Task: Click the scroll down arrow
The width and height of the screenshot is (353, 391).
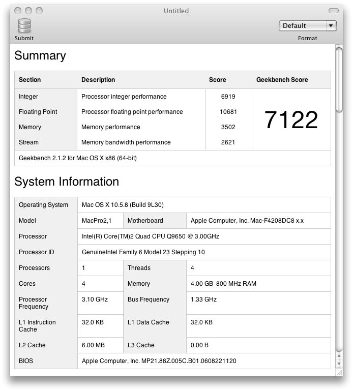Action: (x=339, y=364)
